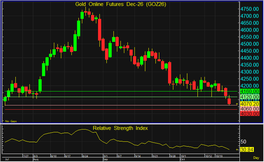This screenshot has width=264, height=162.
Task: Select the yellow 4070.20 current price tag
Action: coord(249,104)
